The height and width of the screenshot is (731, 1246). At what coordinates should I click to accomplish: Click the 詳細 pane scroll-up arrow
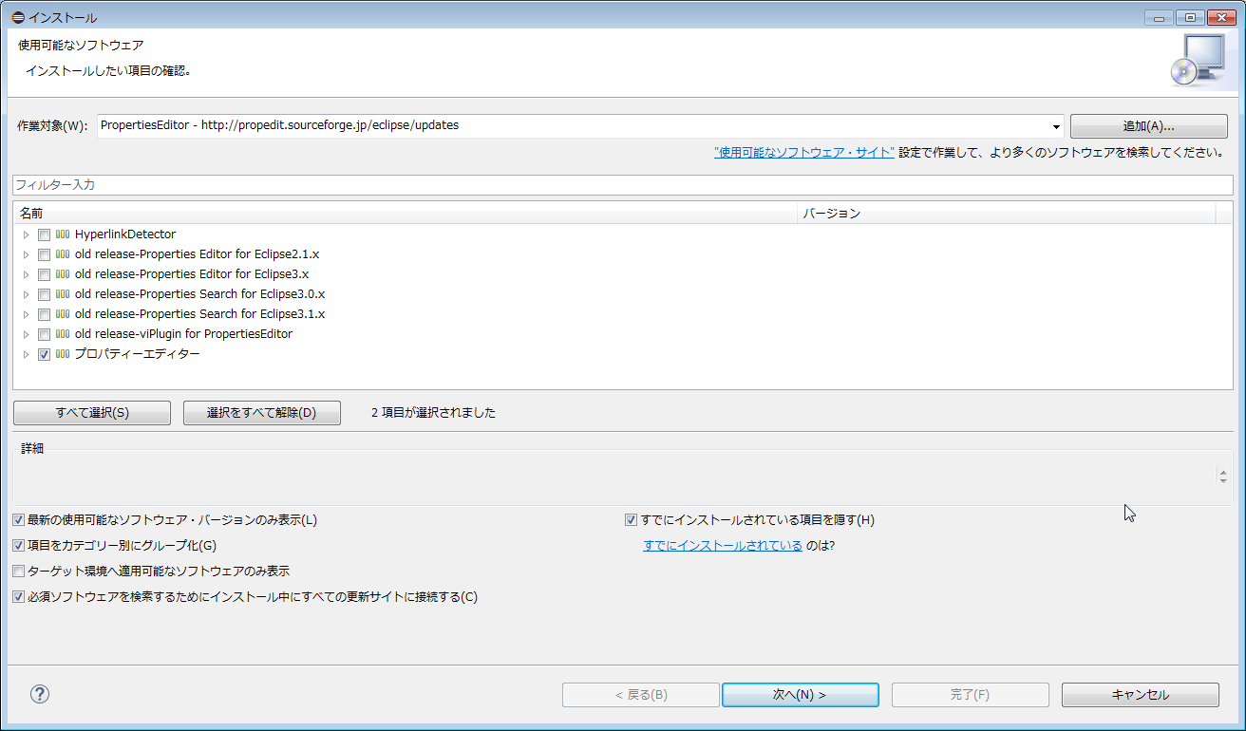tap(1223, 472)
